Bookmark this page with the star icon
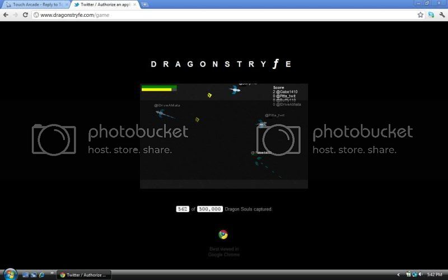 click(x=420, y=15)
